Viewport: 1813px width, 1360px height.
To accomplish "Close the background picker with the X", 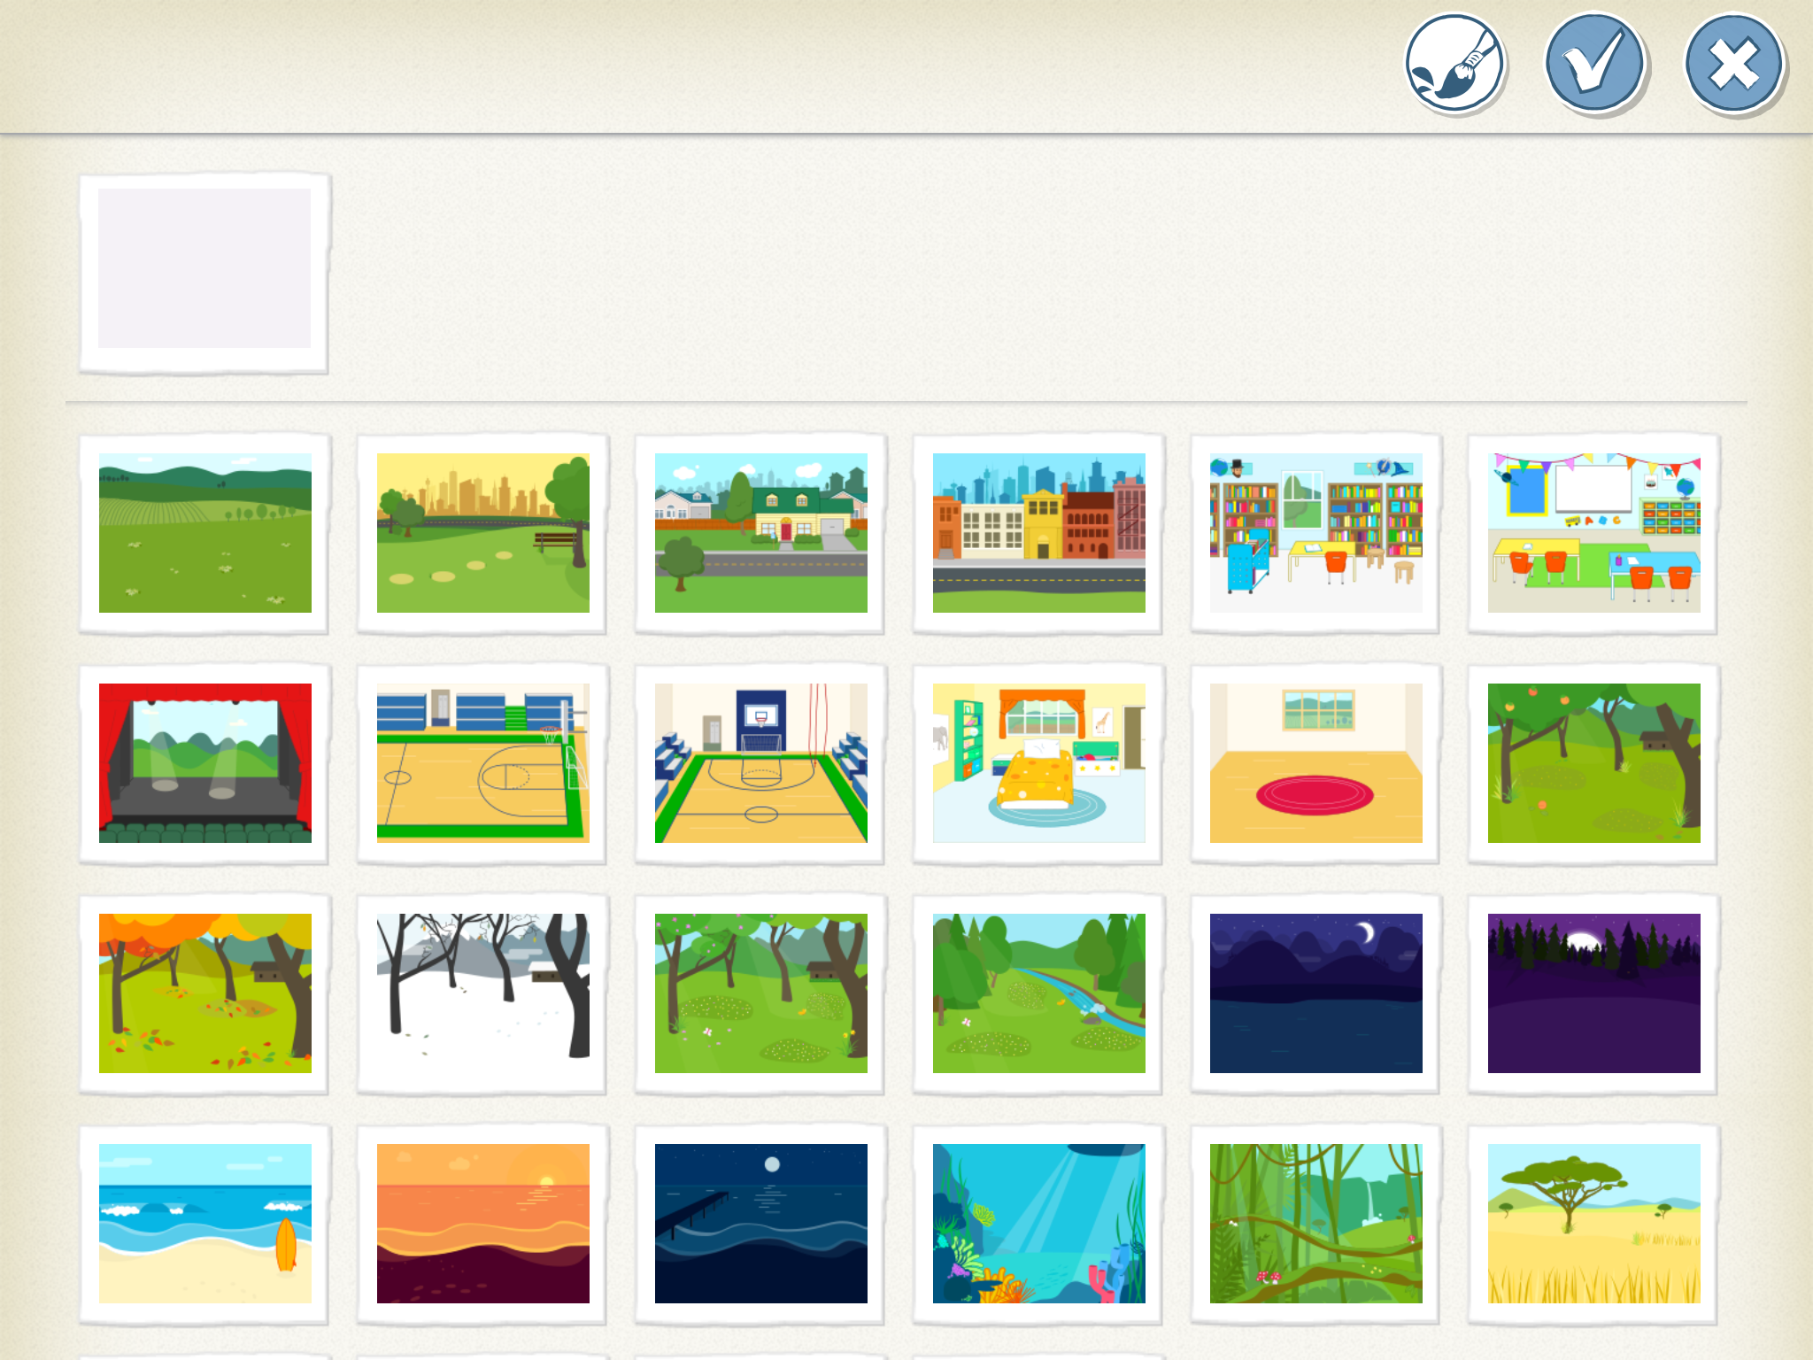I will (x=1734, y=64).
